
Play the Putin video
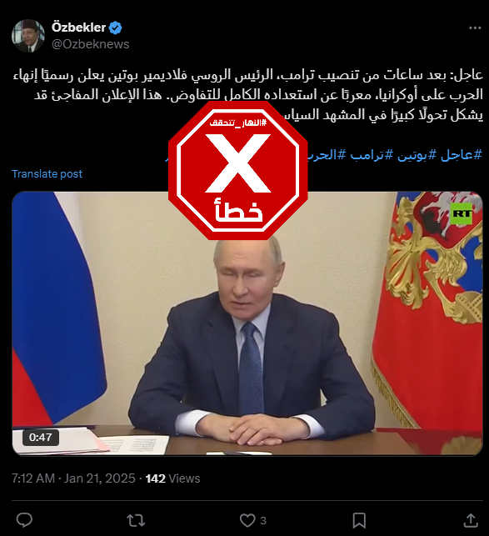tap(247, 323)
